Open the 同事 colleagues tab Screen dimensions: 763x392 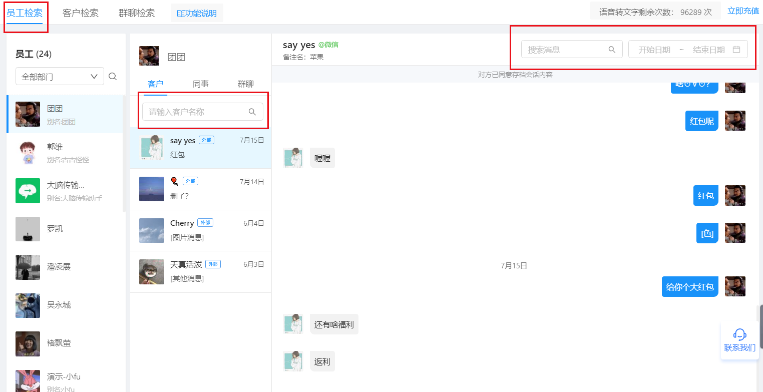(201, 84)
